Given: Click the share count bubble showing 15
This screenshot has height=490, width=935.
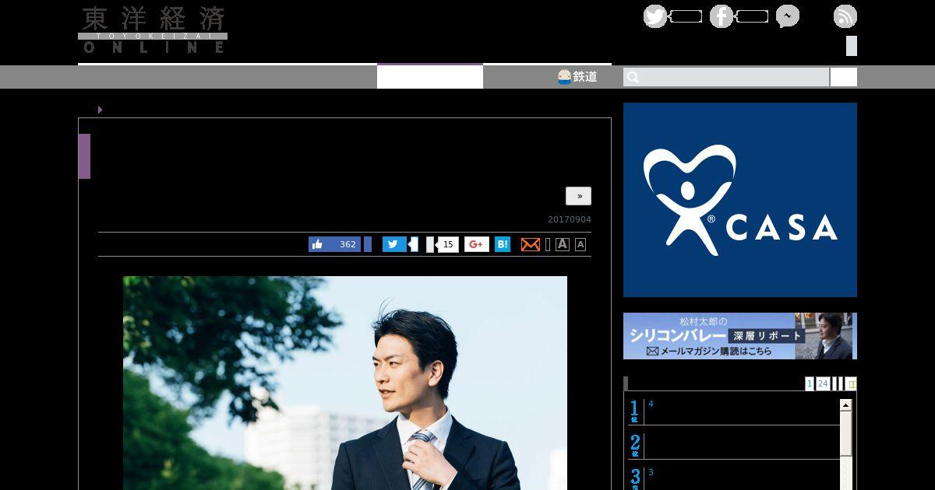Looking at the screenshot, I should (447, 244).
